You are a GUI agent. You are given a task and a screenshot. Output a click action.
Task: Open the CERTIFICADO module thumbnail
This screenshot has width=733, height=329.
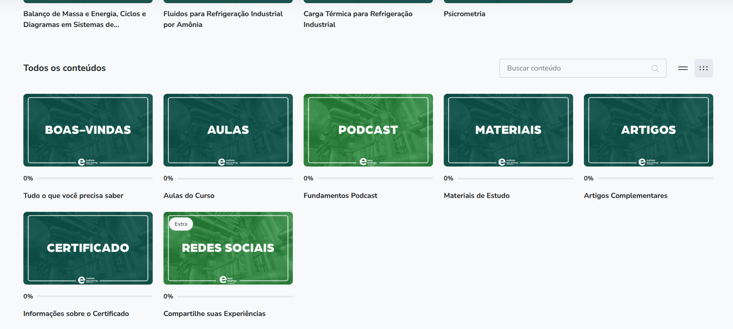click(x=88, y=248)
